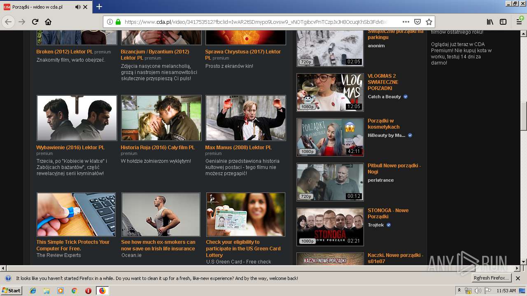Visit the HiBeauty by Ma... channel

(387, 135)
